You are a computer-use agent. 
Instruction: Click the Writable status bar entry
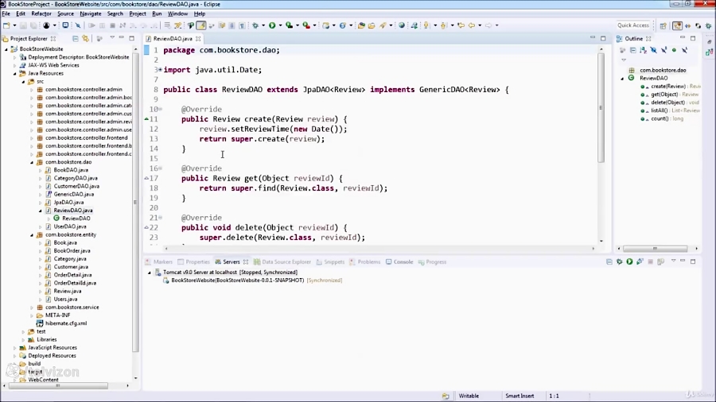[469, 396]
